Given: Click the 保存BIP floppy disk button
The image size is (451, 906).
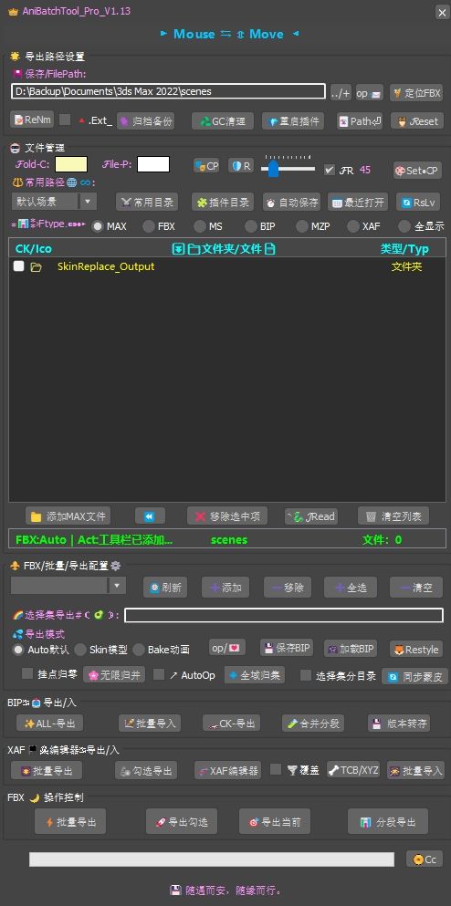Looking at the screenshot, I should [x=287, y=649].
